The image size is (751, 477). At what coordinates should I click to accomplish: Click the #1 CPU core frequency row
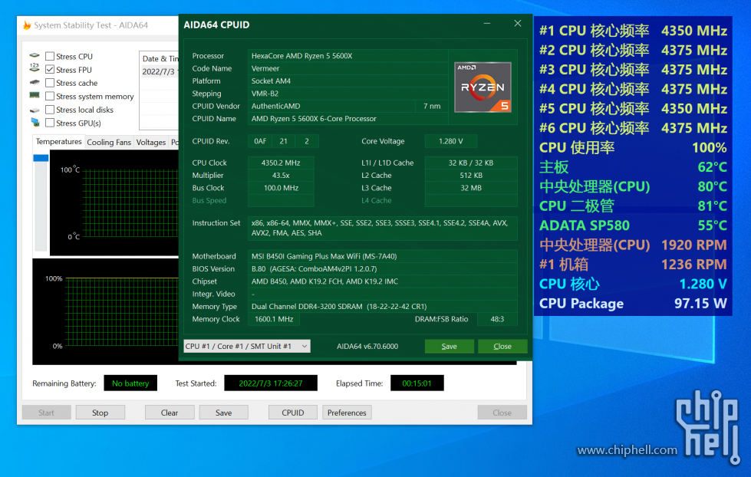click(x=633, y=31)
